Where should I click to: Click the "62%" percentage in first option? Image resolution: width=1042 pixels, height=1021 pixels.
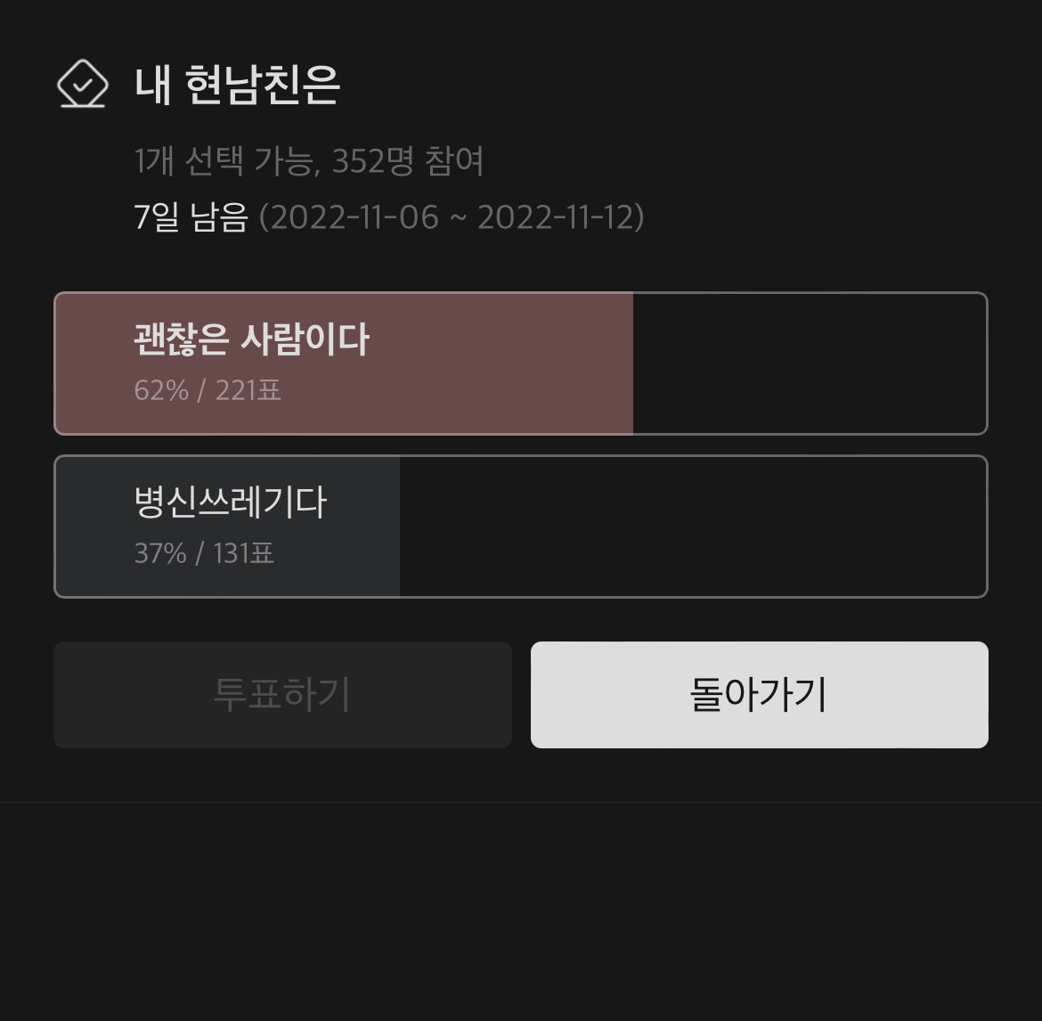tap(161, 390)
